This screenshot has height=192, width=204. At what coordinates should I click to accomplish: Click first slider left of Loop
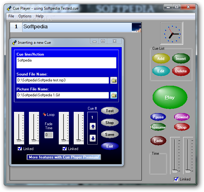click(19, 128)
